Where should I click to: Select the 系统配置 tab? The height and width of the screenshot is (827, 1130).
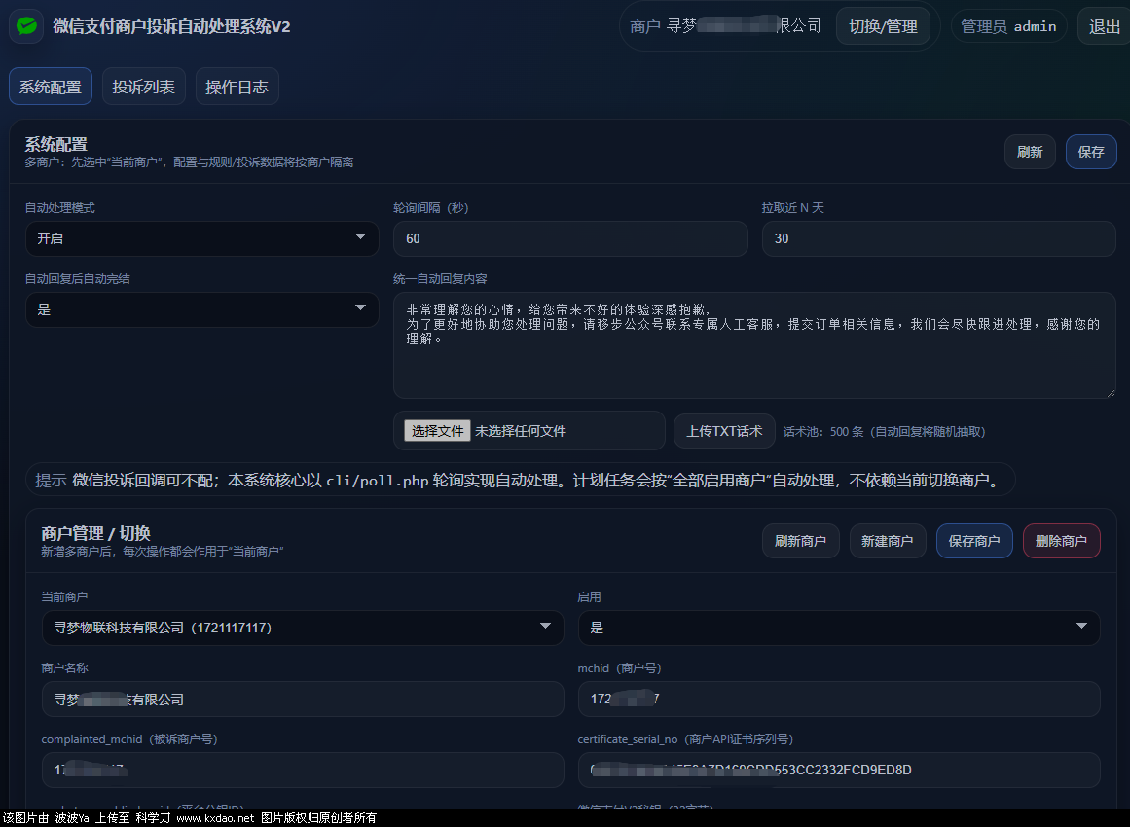pos(51,87)
